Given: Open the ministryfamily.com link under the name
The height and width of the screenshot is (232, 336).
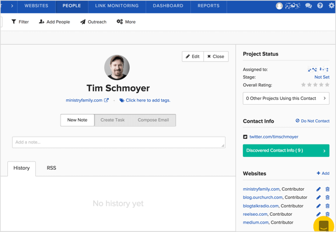Looking at the screenshot, I should (x=84, y=100).
